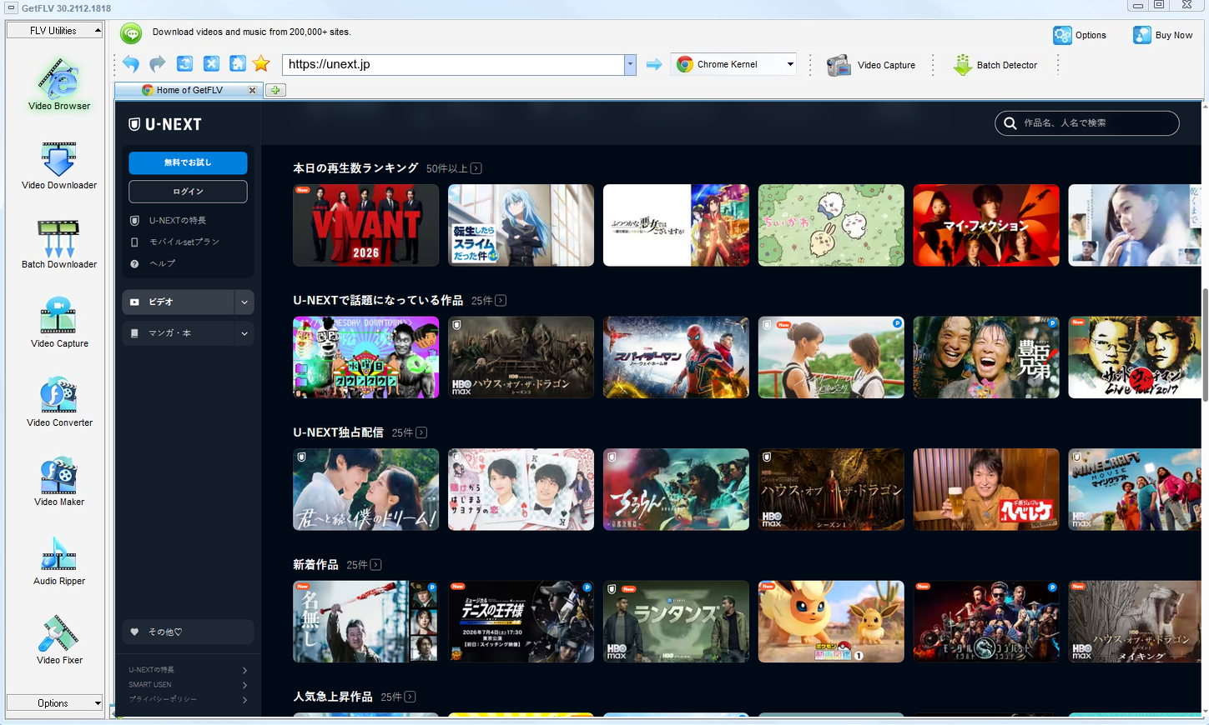Click the U-NEXT logo
Screen dimensions: 1209x725
pyautogui.click(x=165, y=124)
